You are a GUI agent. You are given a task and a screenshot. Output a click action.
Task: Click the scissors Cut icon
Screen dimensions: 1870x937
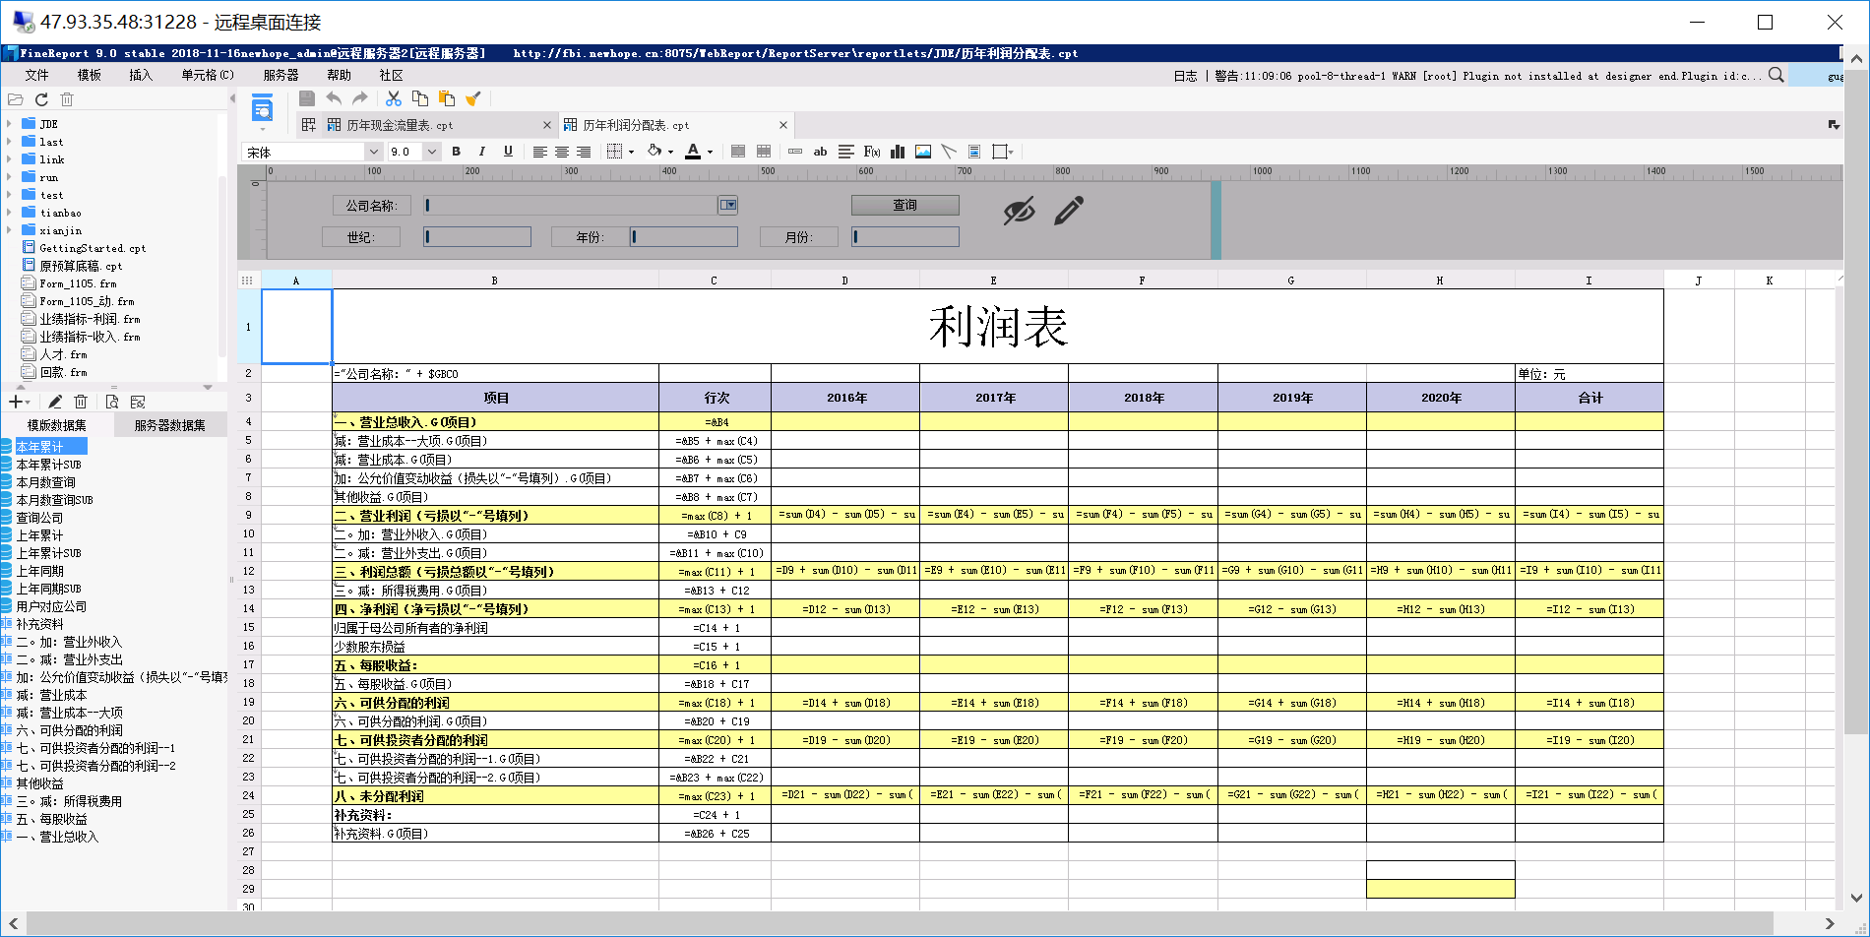tap(394, 98)
